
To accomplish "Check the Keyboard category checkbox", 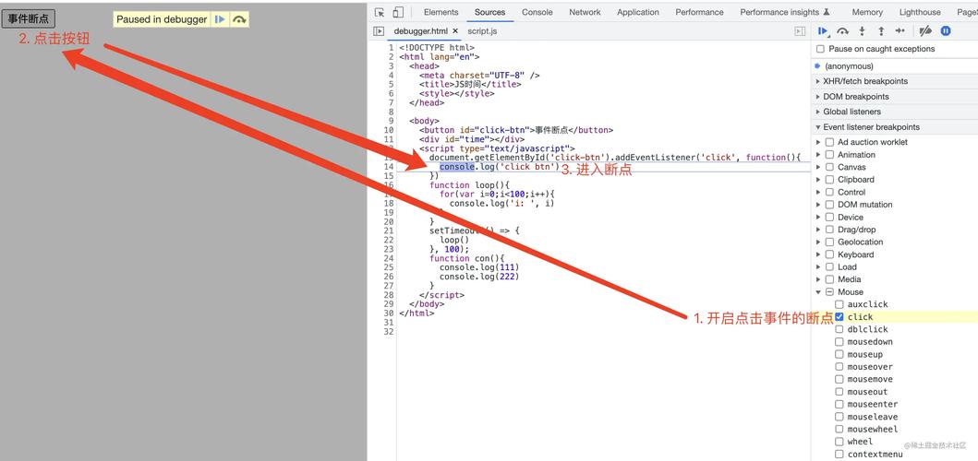I will click(x=829, y=254).
